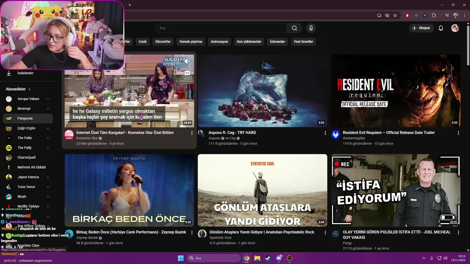470x264 pixels.
Task: Select the Yemek pişirme filter chip
Action: click(191, 42)
